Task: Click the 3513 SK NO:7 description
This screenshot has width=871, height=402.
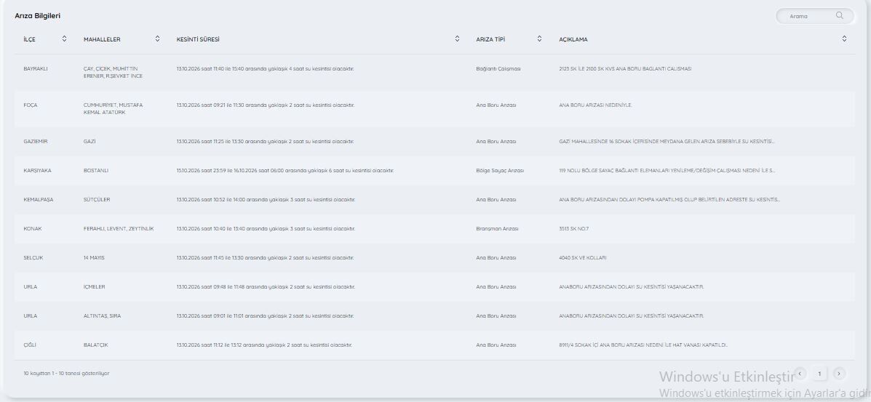Action: pos(574,229)
